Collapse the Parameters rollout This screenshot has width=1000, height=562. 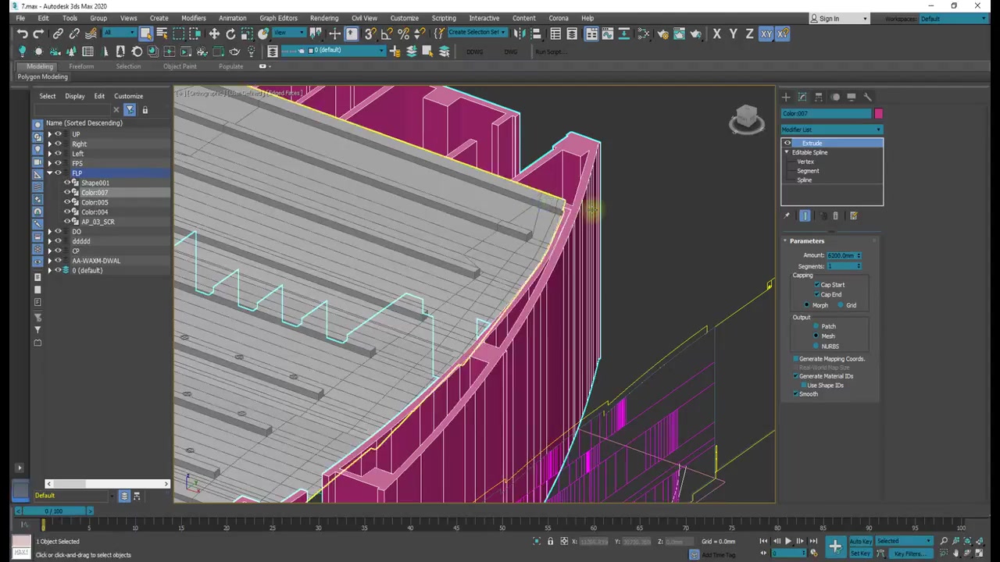(x=806, y=241)
